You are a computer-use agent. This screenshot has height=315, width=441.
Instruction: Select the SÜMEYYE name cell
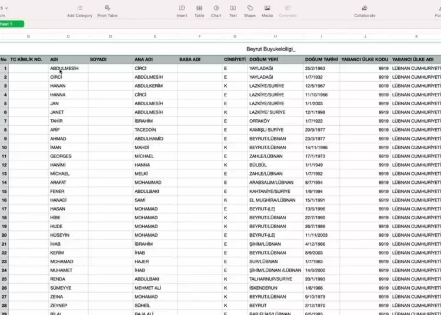pos(68,288)
